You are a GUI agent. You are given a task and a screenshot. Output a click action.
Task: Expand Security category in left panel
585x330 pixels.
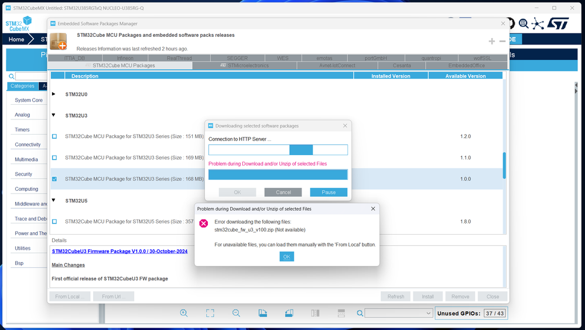23,174
